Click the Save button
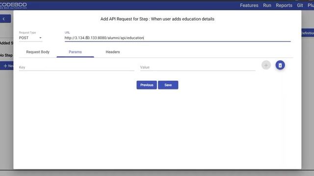314x176 pixels. 168,85
